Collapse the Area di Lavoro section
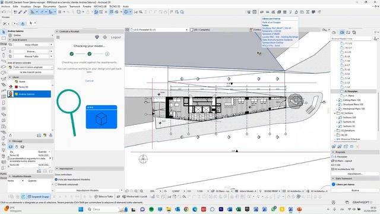380x214 pixels. pyautogui.click(x=10, y=40)
